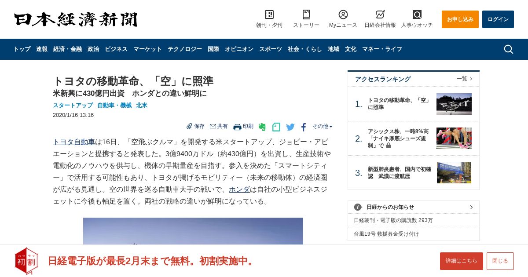Click the 自動車・機械 topic tag
Screen dimensions: 528x277
[x=114, y=106]
